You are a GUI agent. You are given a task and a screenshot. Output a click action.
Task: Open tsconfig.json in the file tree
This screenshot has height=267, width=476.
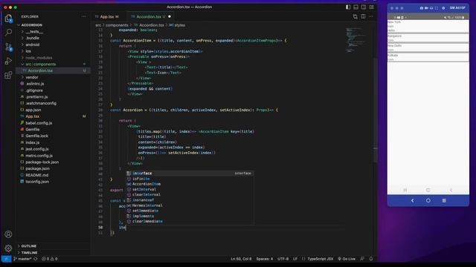coord(37,182)
